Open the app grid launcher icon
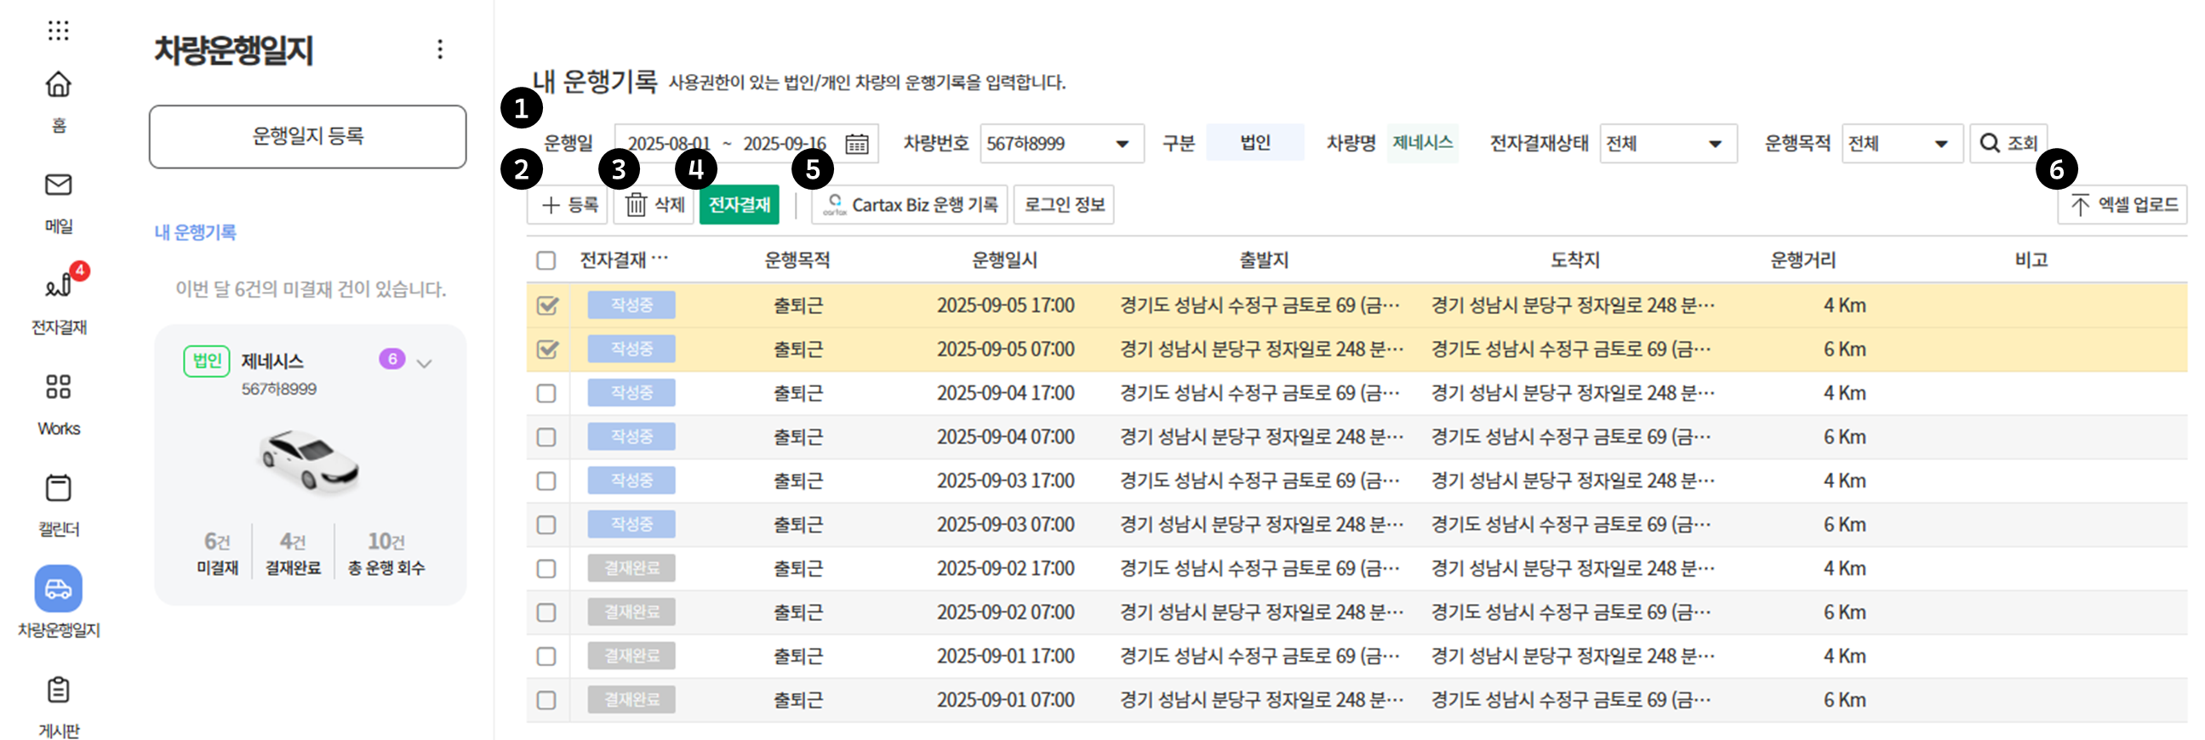This screenshot has height=740, width=2205. (x=58, y=31)
